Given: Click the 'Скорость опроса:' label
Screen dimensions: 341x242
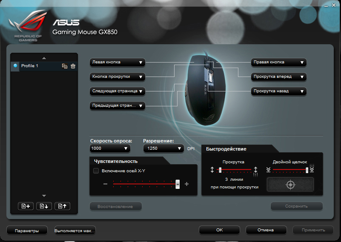Looking at the screenshot, I should 111,141.
